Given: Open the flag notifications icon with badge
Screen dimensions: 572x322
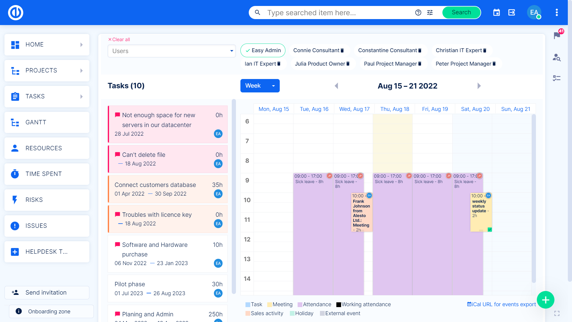Looking at the screenshot, I should pyautogui.click(x=557, y=35).
